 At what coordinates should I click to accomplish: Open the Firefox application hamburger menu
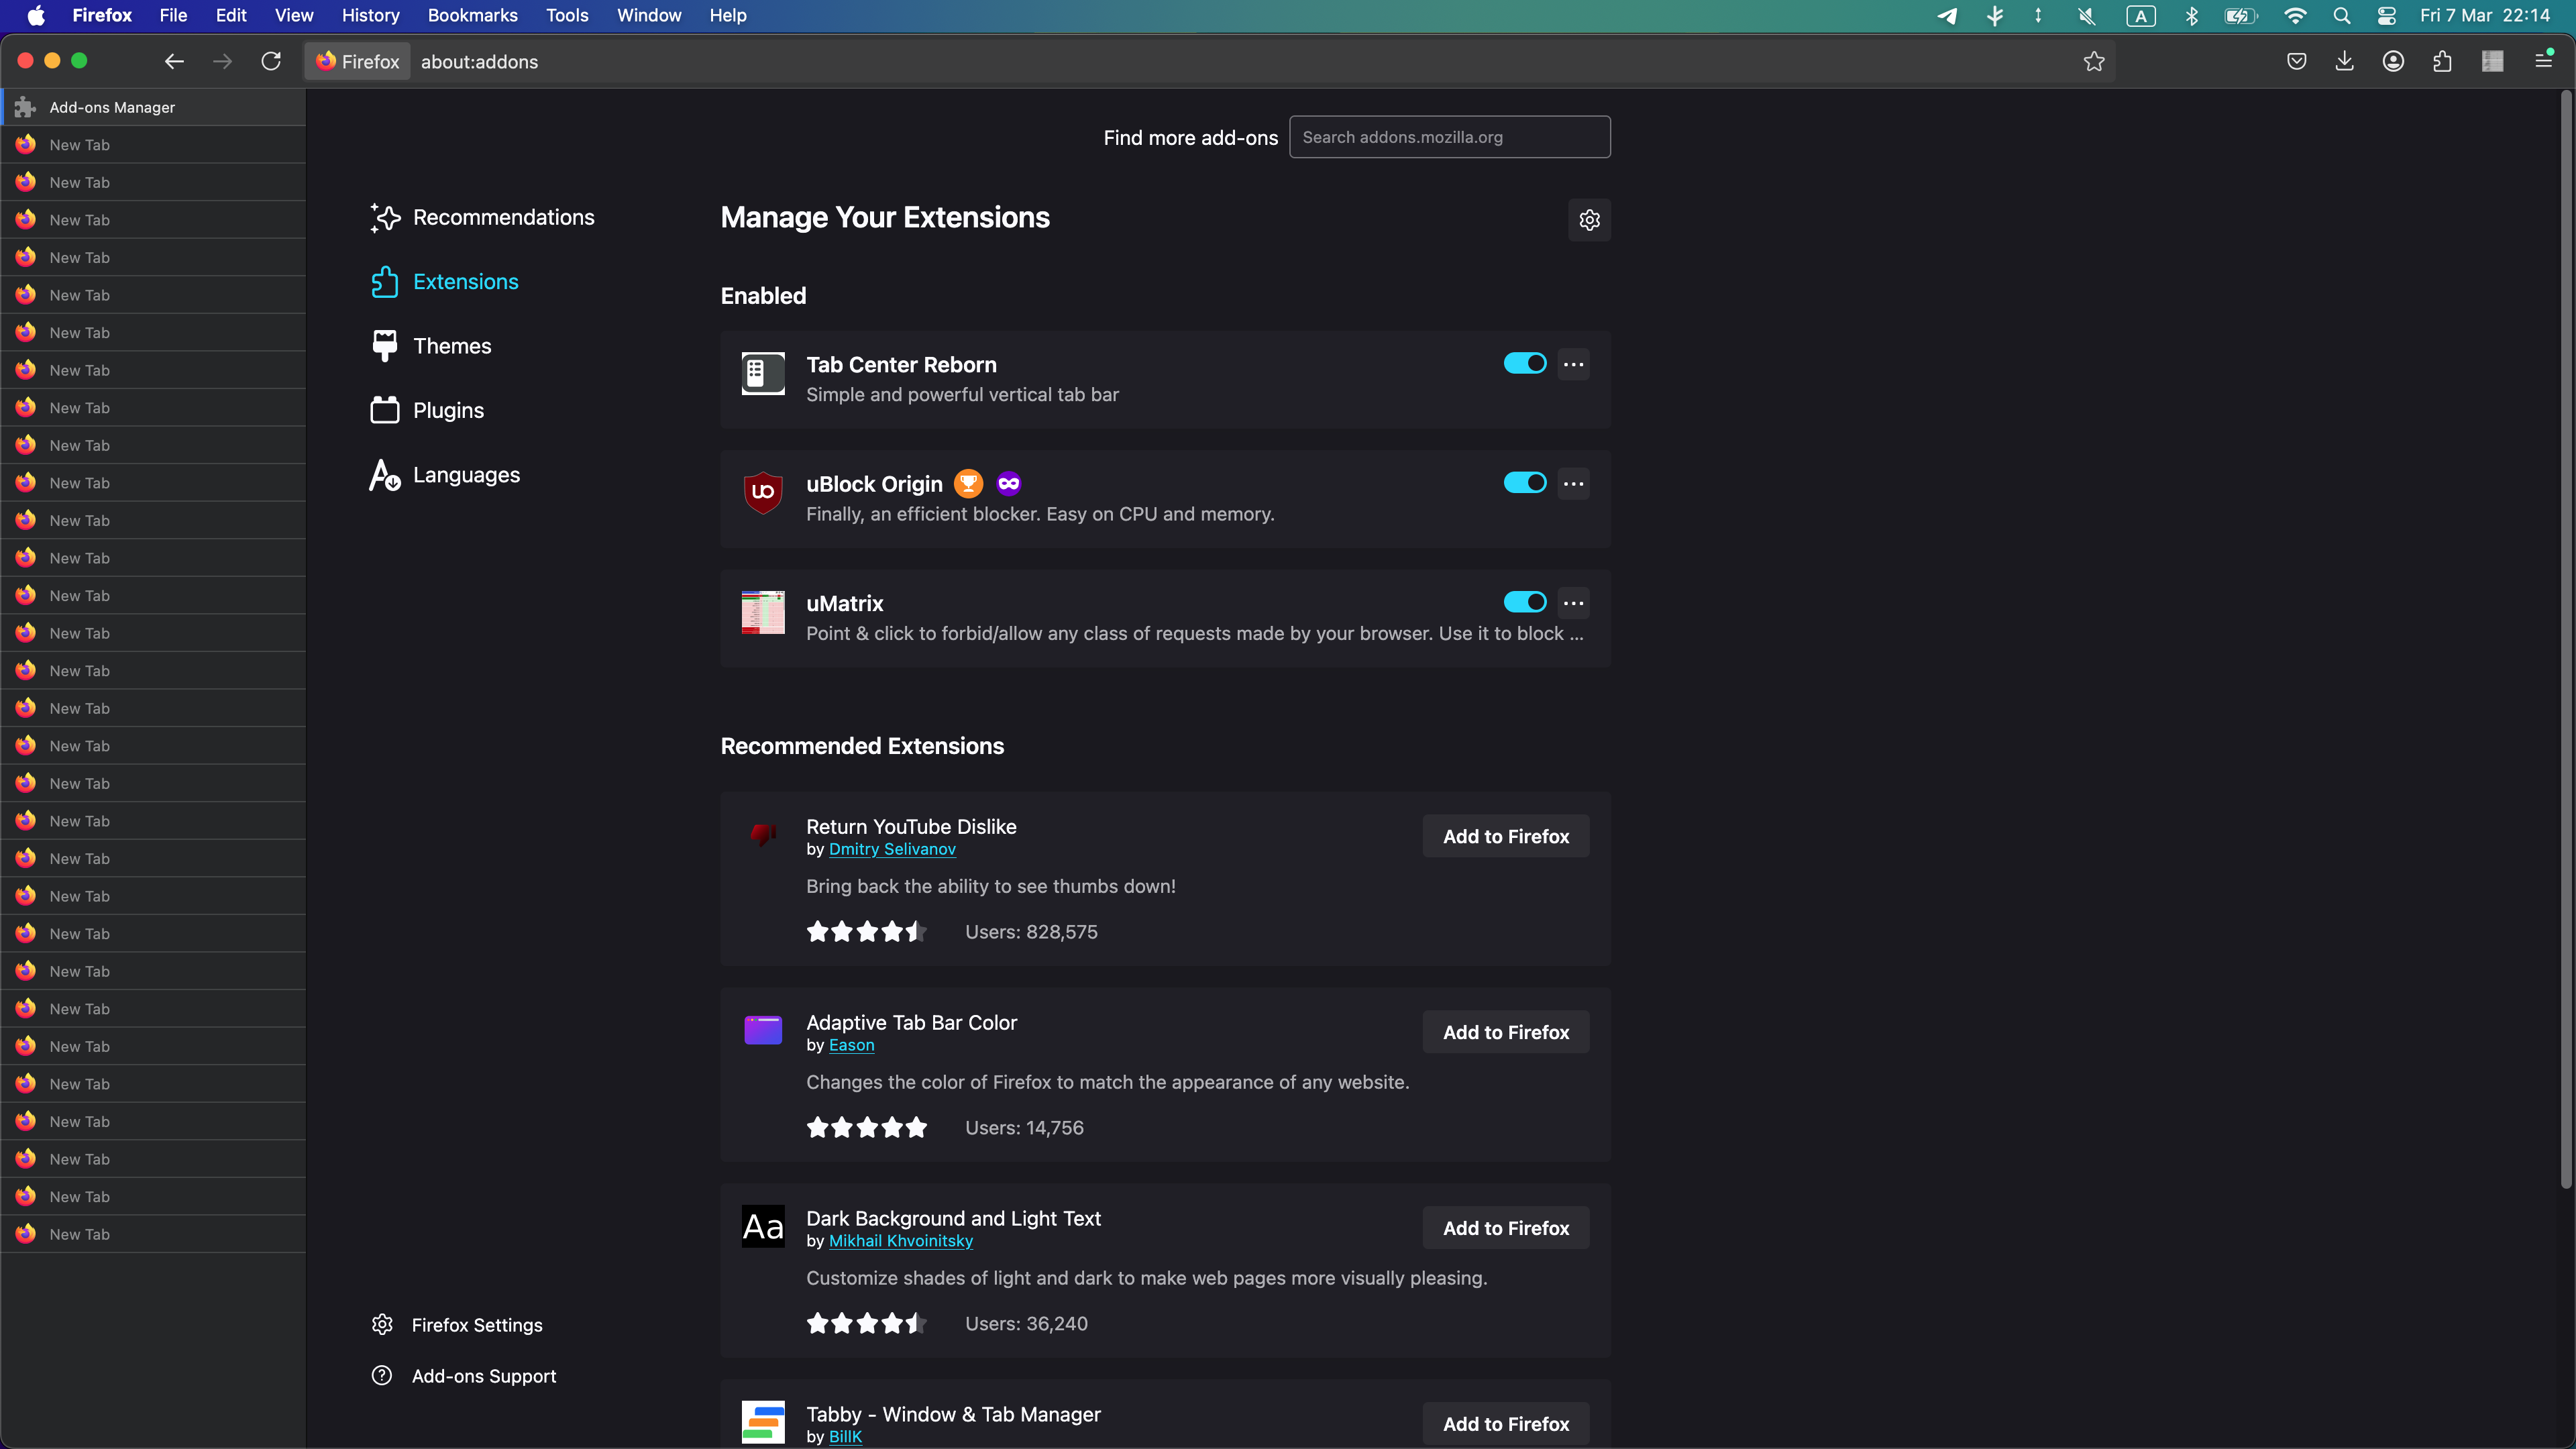[x=2544, y=62]
